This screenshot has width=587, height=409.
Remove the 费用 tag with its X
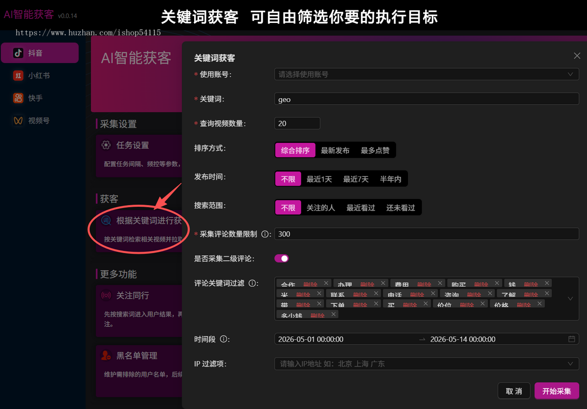440,283
